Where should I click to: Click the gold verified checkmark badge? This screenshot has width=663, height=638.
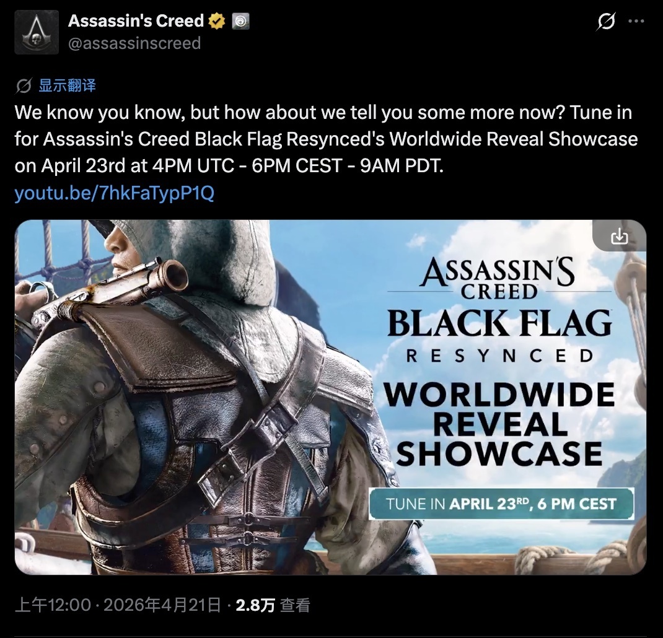(x=217, y=20)
